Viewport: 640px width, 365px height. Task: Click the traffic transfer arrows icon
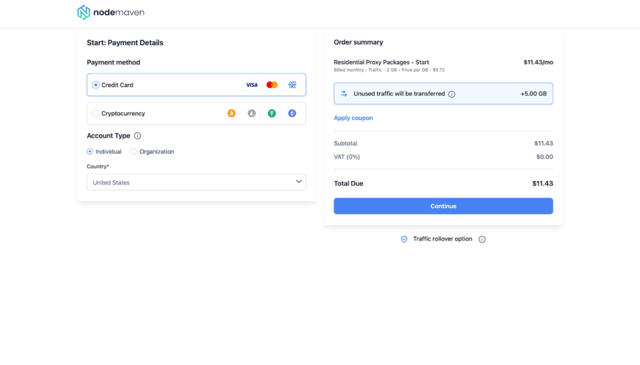click(344, 94)
